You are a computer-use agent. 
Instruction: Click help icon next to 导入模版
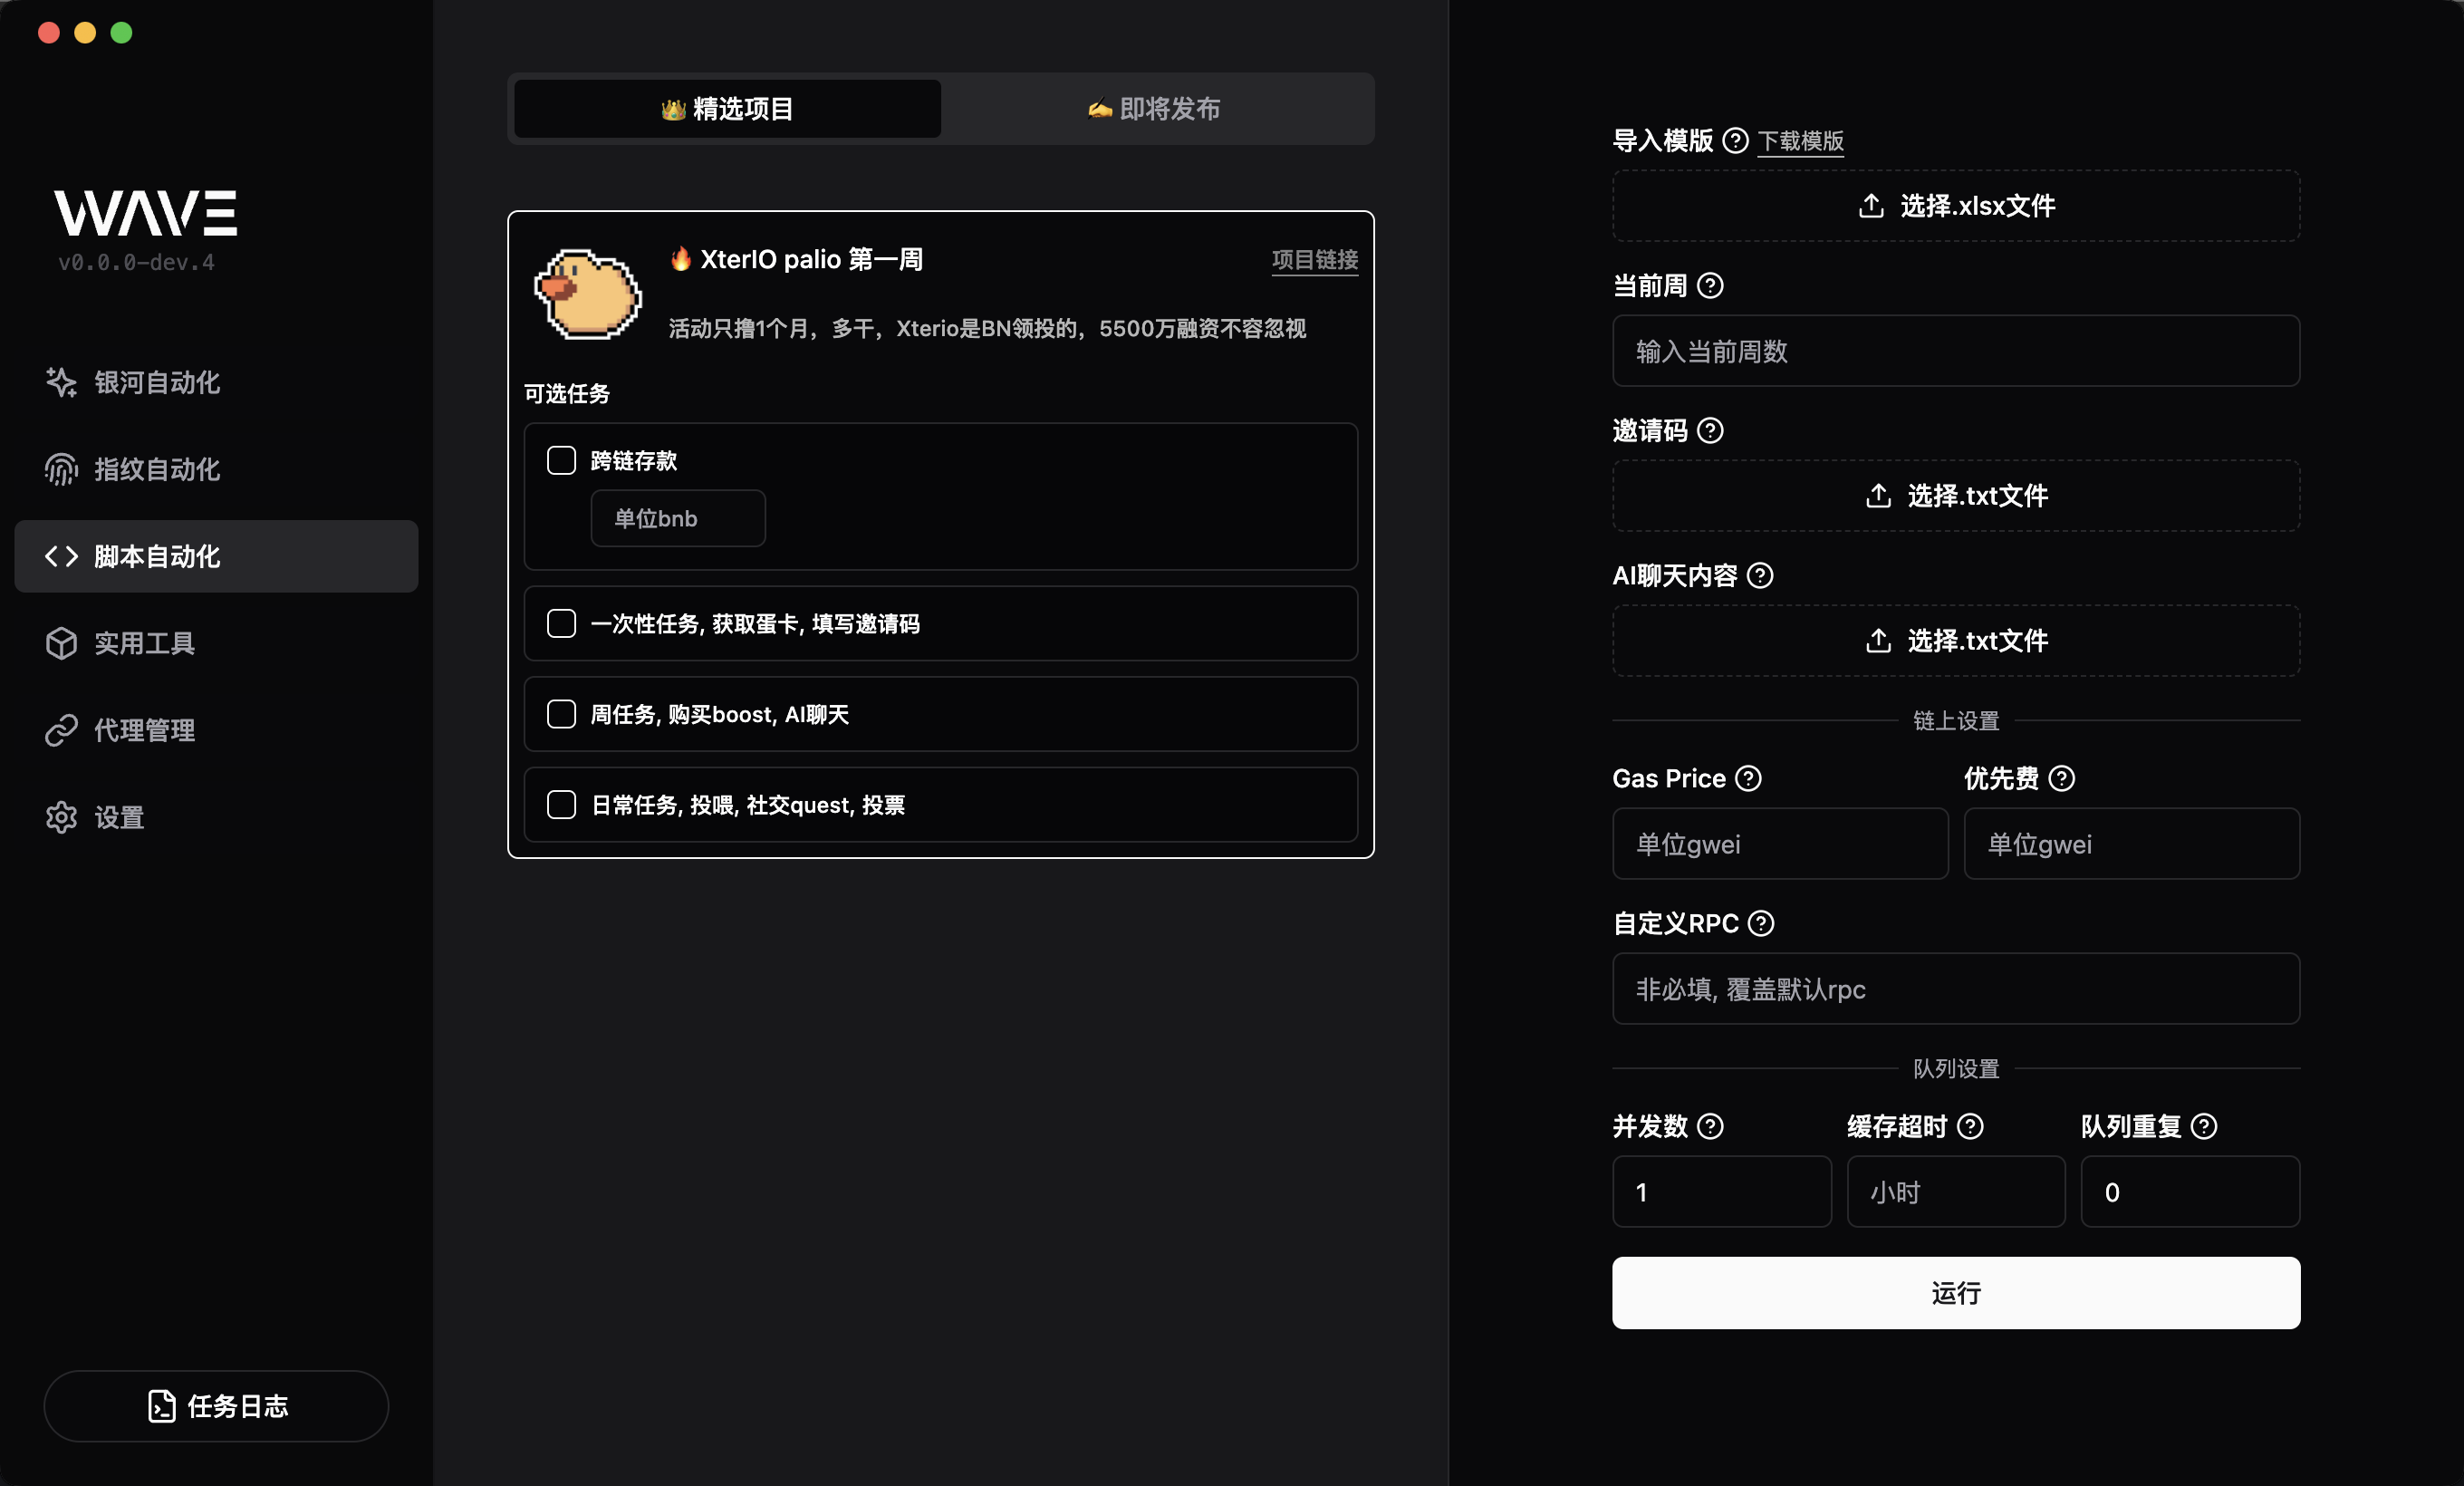[x=1735, y=141]
